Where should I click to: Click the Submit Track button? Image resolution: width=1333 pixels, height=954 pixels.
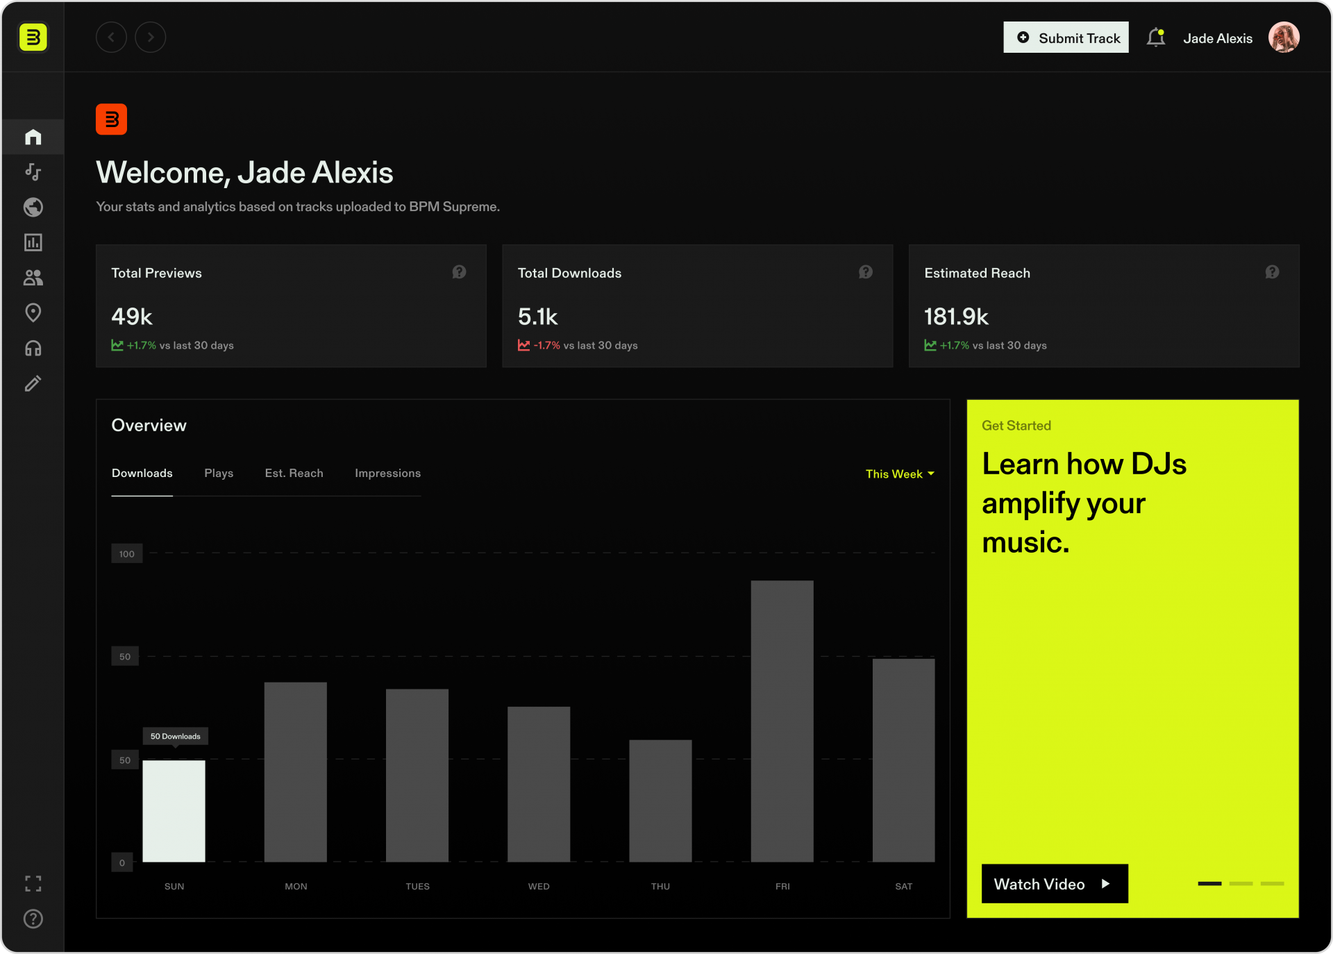pos(1066,37)
